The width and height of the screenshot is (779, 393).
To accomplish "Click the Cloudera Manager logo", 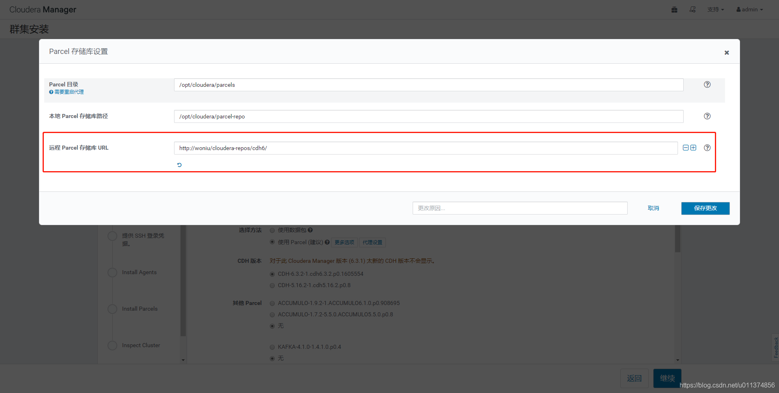I will (x=43, y=9).
